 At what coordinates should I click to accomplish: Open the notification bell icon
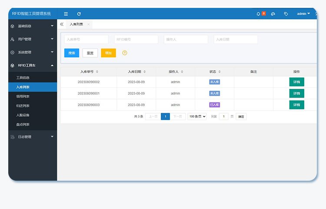pos(258,14)
